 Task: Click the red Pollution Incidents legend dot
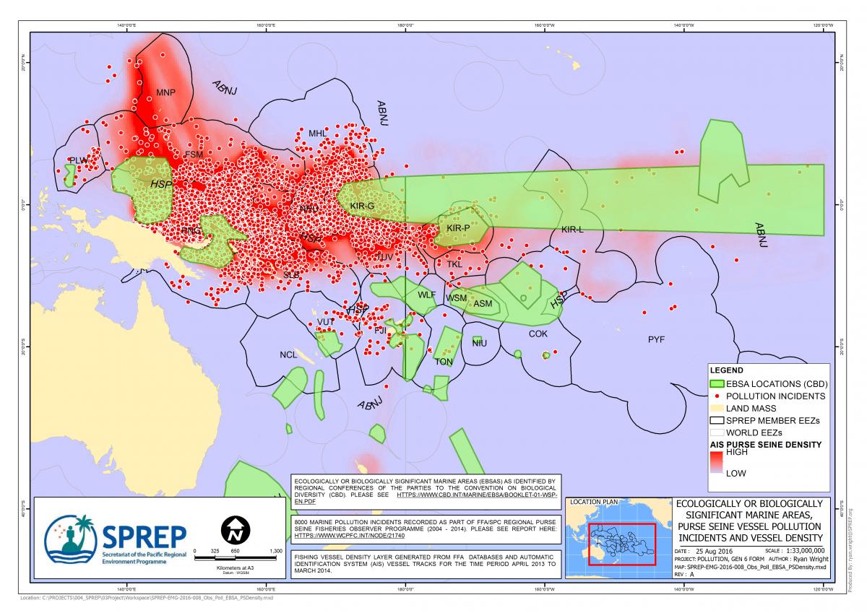(716, 396)
